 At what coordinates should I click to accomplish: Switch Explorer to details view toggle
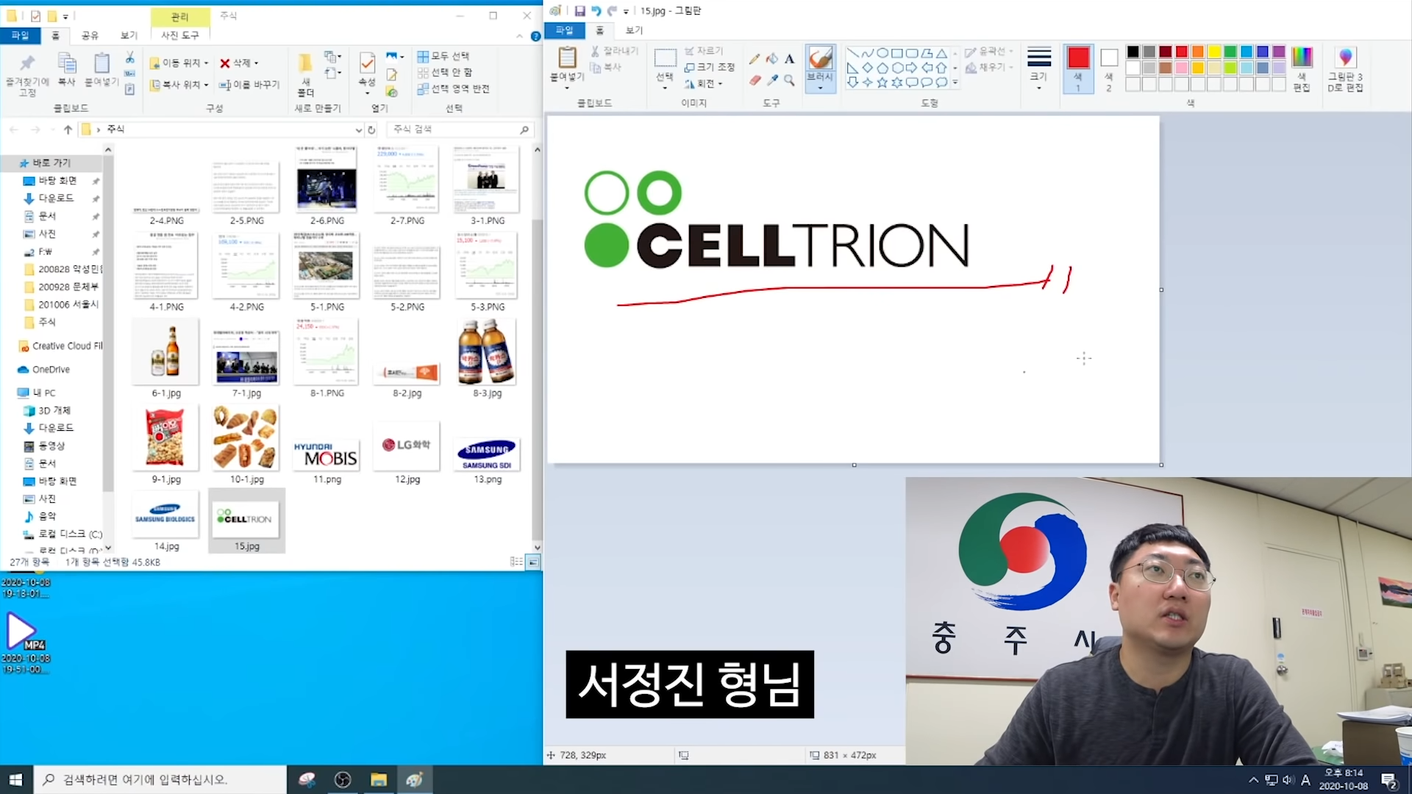coord(516,562)
